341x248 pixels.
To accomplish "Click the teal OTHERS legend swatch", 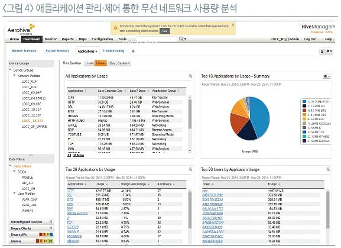I will (304, 137).
